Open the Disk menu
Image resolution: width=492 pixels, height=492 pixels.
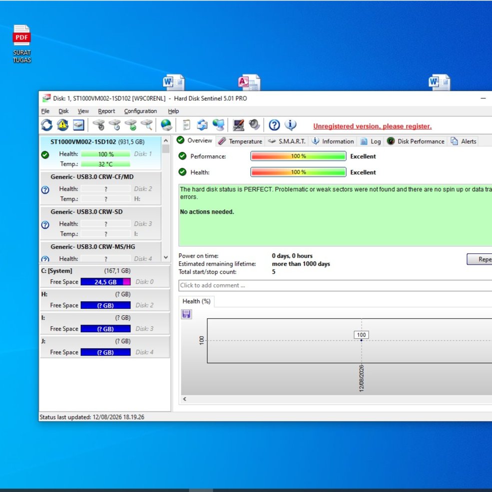[63, 111]
